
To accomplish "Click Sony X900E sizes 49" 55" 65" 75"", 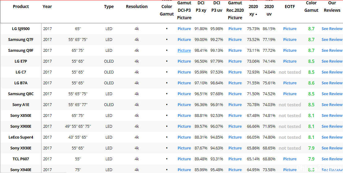I will (78, 126).
